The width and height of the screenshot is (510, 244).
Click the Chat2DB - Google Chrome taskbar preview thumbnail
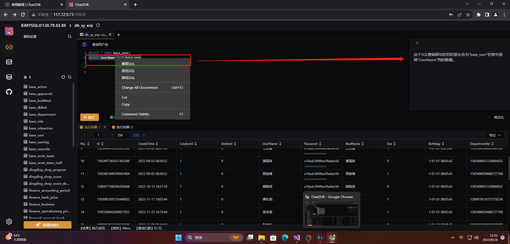click(332, 214)
